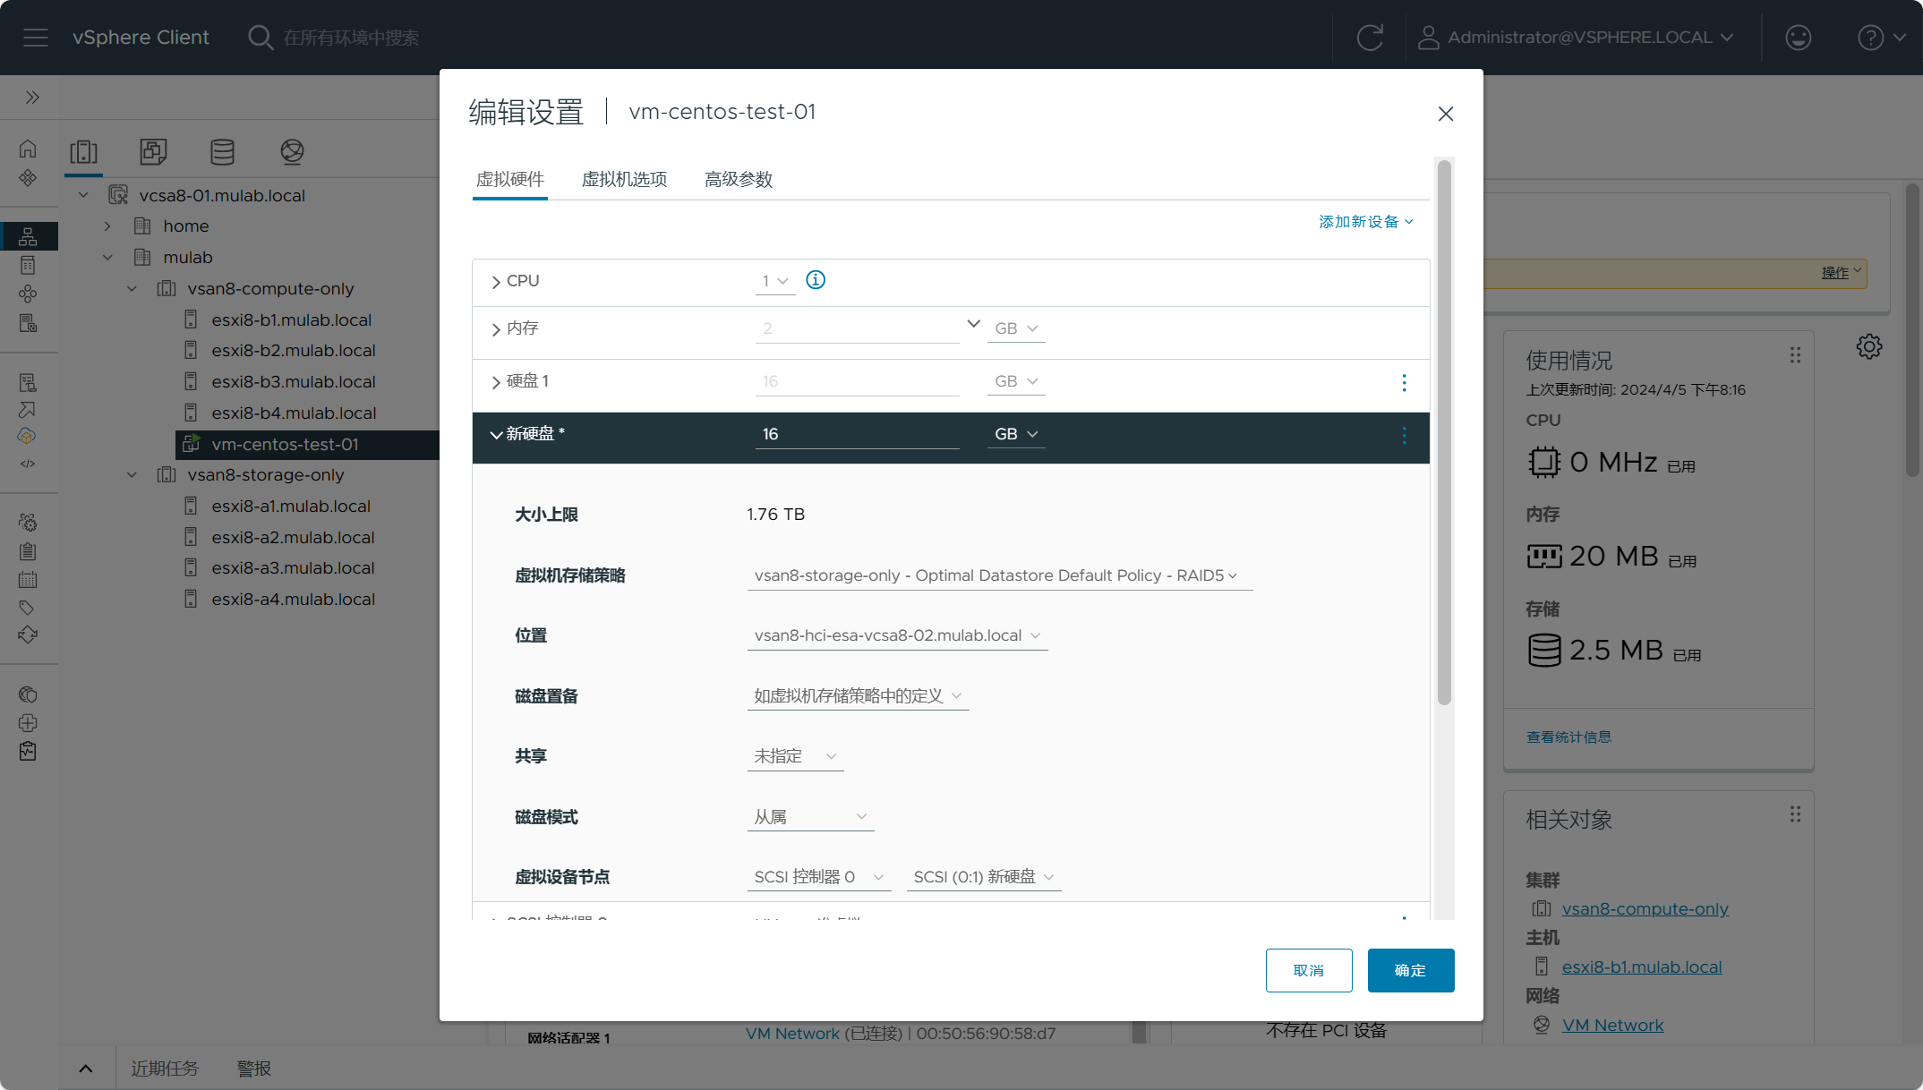This screenshot has height=1090, width=1923.
Task: Expand the home datacenter node
Action: (107, 226)
